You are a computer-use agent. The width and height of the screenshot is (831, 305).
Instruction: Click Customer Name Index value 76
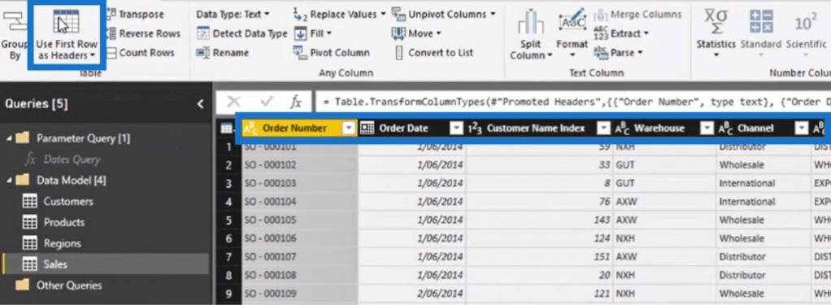click(x=539, y=202)
